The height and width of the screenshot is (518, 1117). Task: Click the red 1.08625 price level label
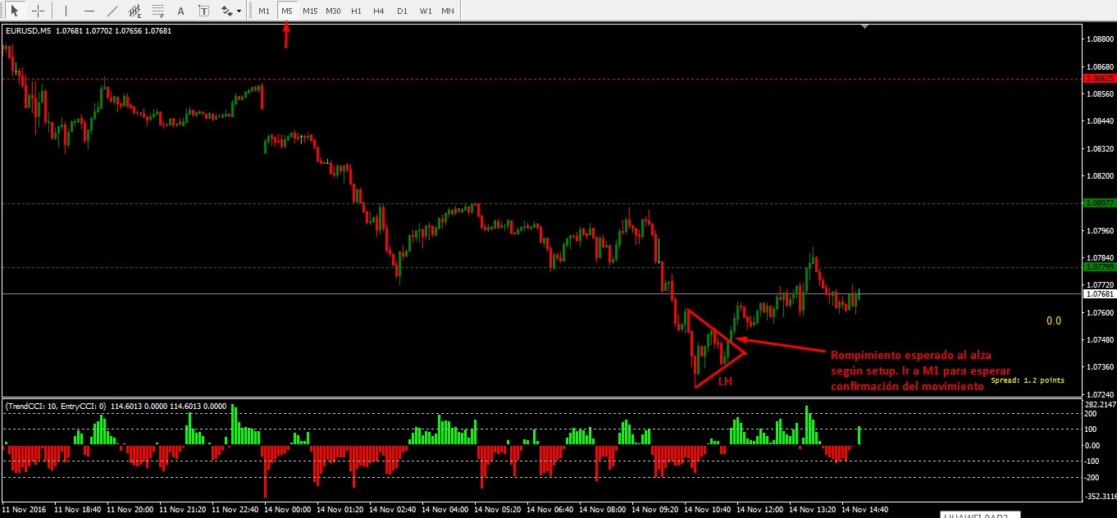(x=1099, y=79)
